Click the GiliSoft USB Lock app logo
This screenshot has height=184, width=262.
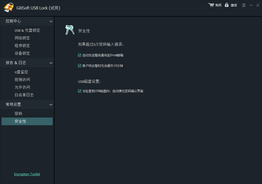(x=8, y=7)
